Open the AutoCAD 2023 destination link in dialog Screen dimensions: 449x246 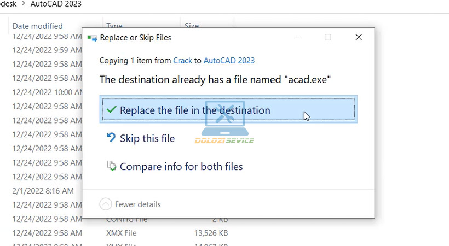point(229,61)
